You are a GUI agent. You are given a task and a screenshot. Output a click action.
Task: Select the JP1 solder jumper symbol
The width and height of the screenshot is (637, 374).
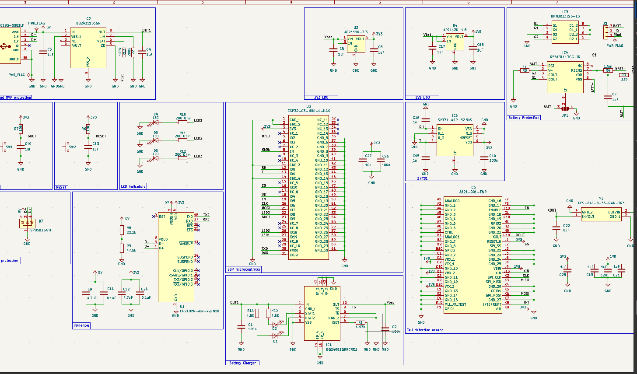(x=565, y=108)
